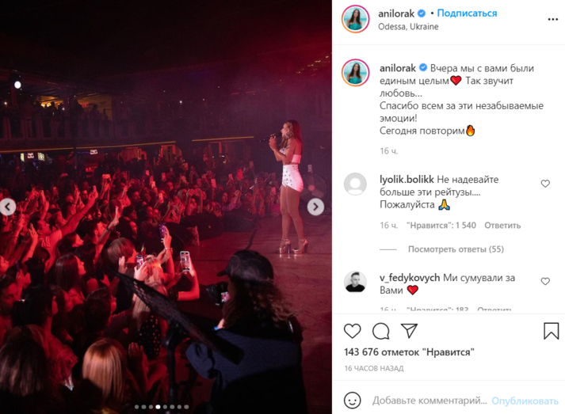This screenshot has height=414, width=565.
Task: Save the post with the bookmark icon
Action: point(551,331)
